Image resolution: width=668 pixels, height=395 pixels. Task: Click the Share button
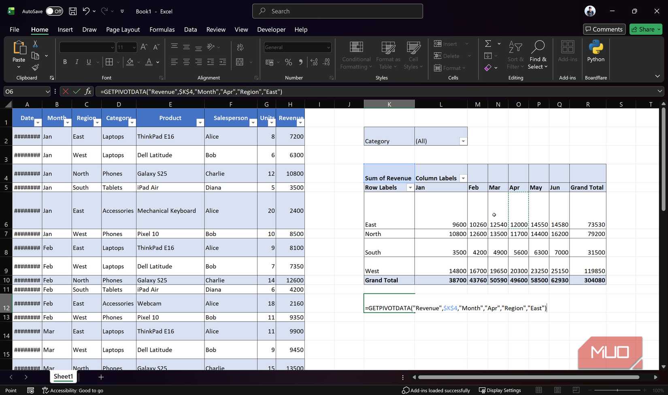(646, 29)
